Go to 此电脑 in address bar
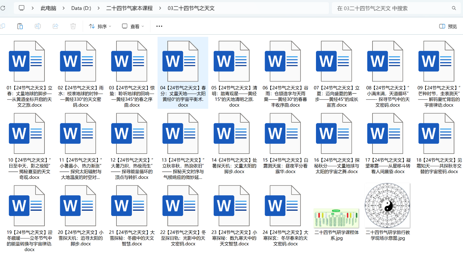This screenshot has height=254, width=463. (x=48, y=8)
